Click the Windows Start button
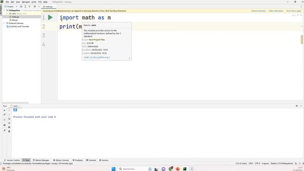The height and width of the screenshot is (171, 304). pyautogui.click(x=114, y=169)
